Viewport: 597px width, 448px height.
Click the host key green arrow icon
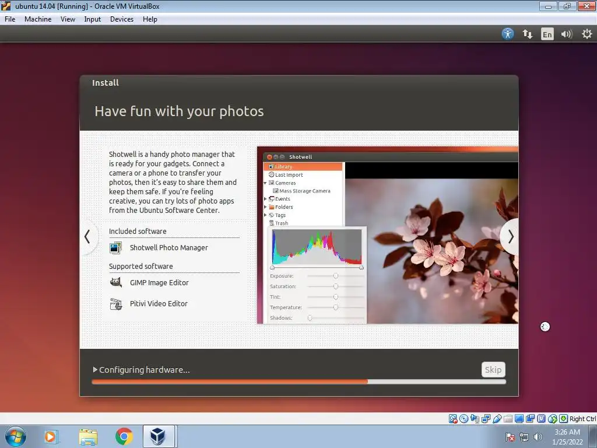point(564,419)
